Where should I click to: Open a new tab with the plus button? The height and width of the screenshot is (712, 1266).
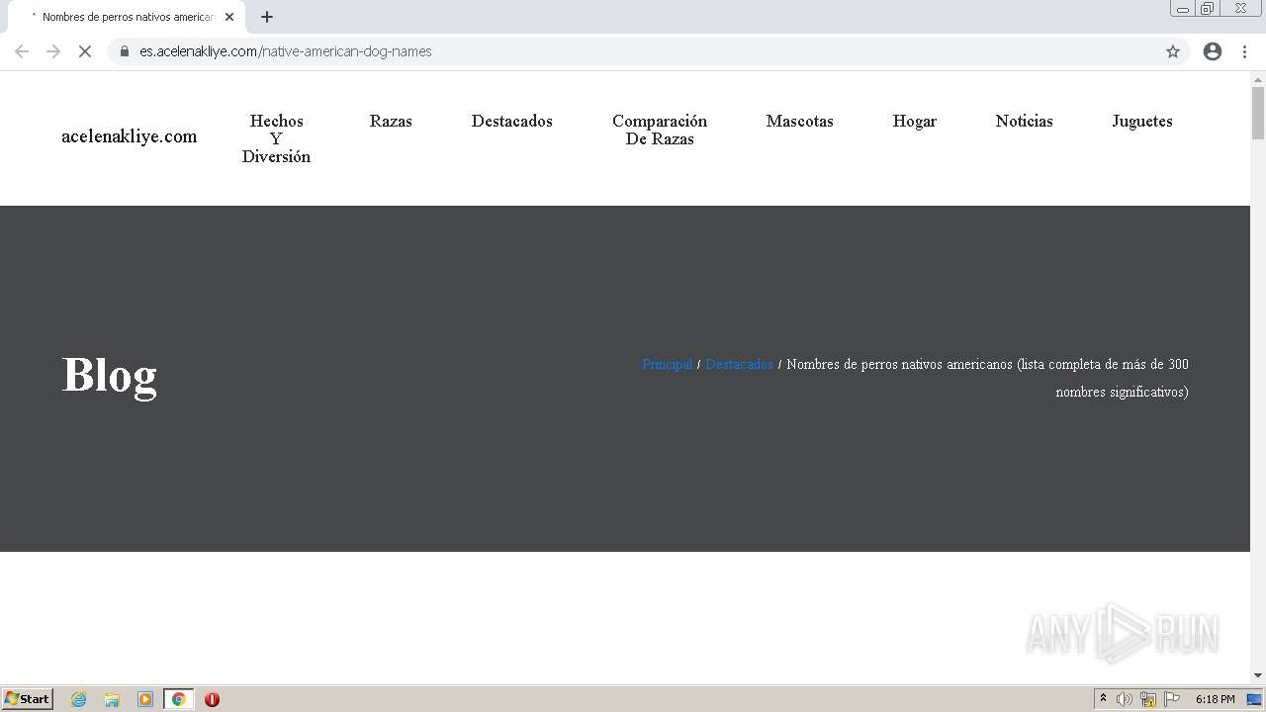pos(267,17)
